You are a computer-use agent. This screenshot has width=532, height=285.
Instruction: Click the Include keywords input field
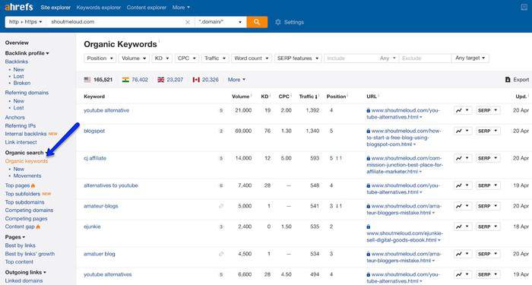[x=351, y=59]
